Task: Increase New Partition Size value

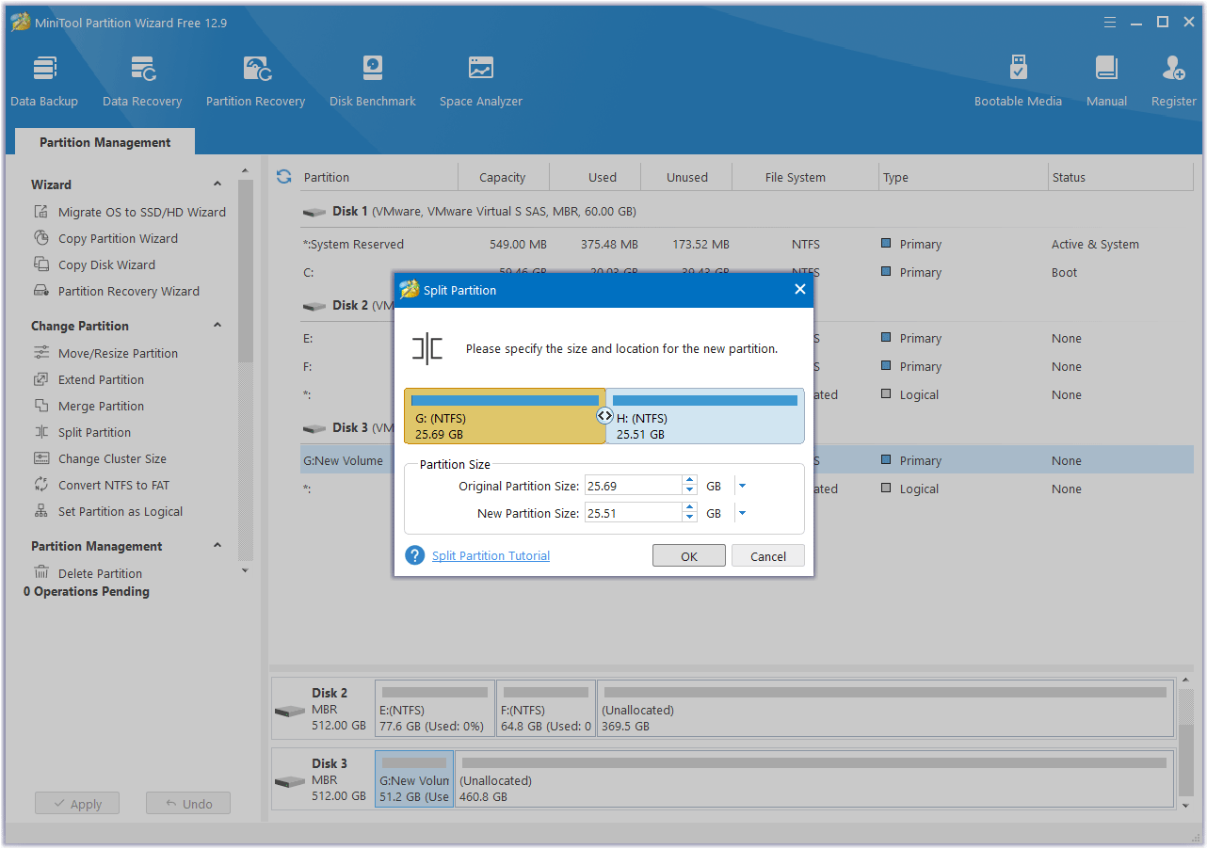Action: click(x=690, y=508)
